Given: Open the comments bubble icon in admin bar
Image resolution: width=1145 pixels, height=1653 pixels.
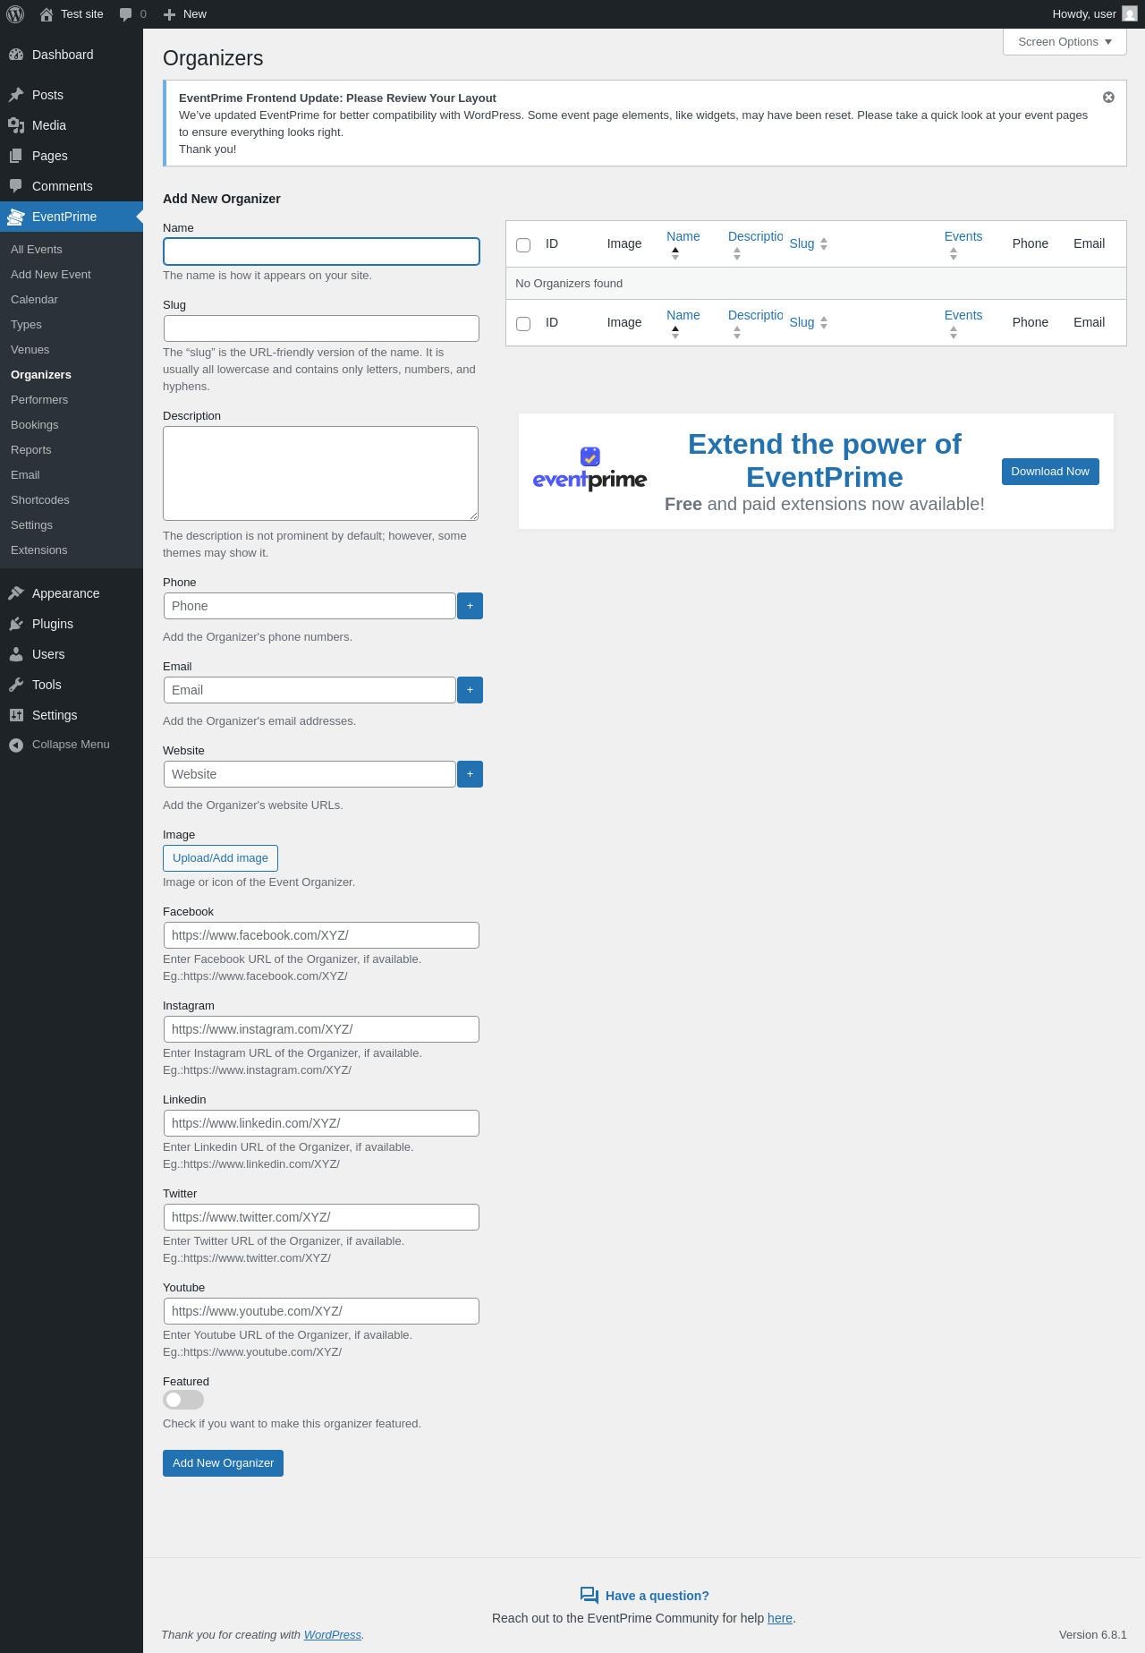Looking at the screenshot, I should point(126,14).
